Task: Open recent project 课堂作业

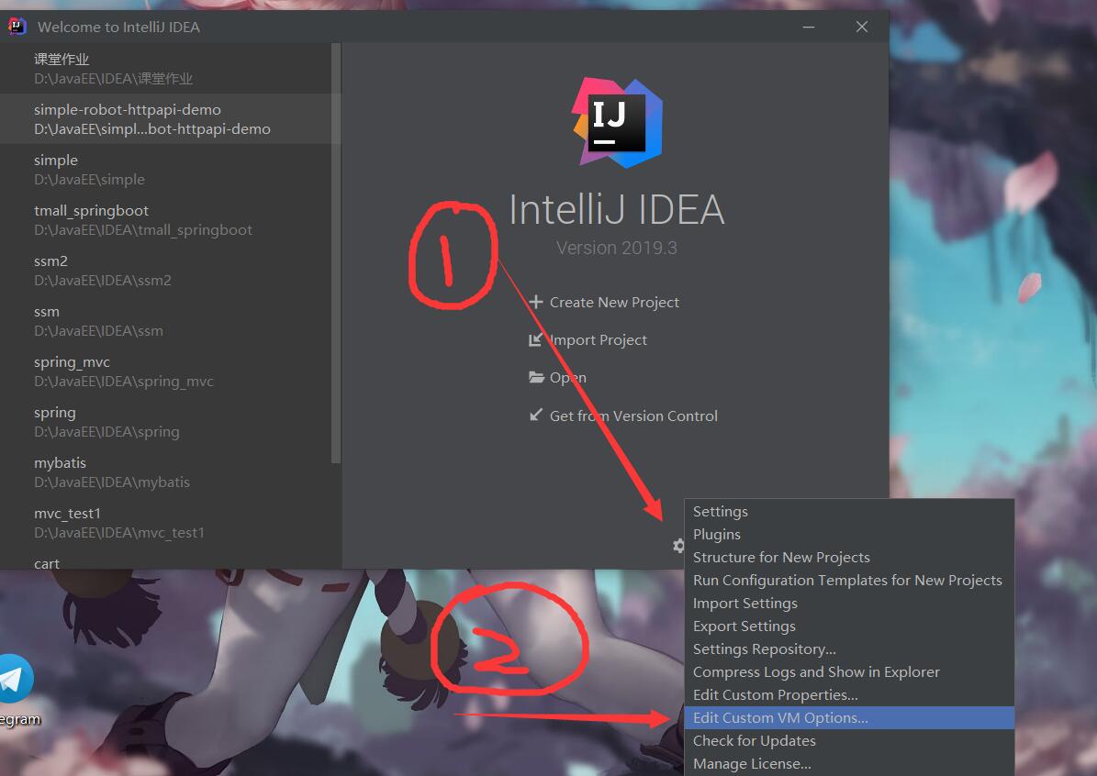Action: [x=166, y=69]
